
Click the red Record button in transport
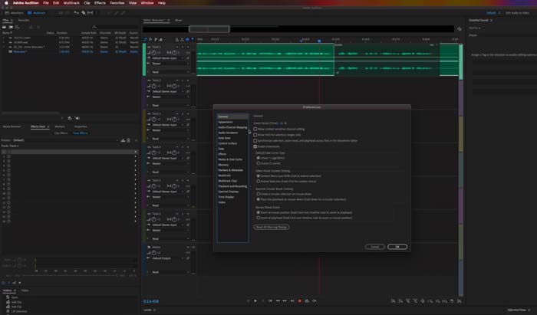pyautogui.click(x=300, y=301)
